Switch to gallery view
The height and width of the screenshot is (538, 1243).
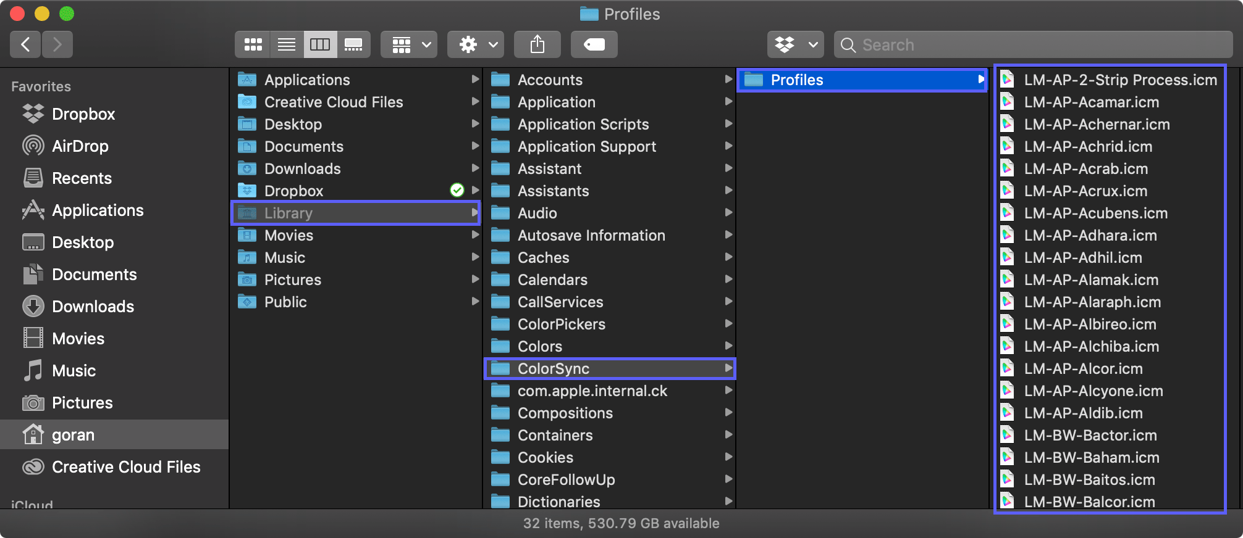(353, 44)
